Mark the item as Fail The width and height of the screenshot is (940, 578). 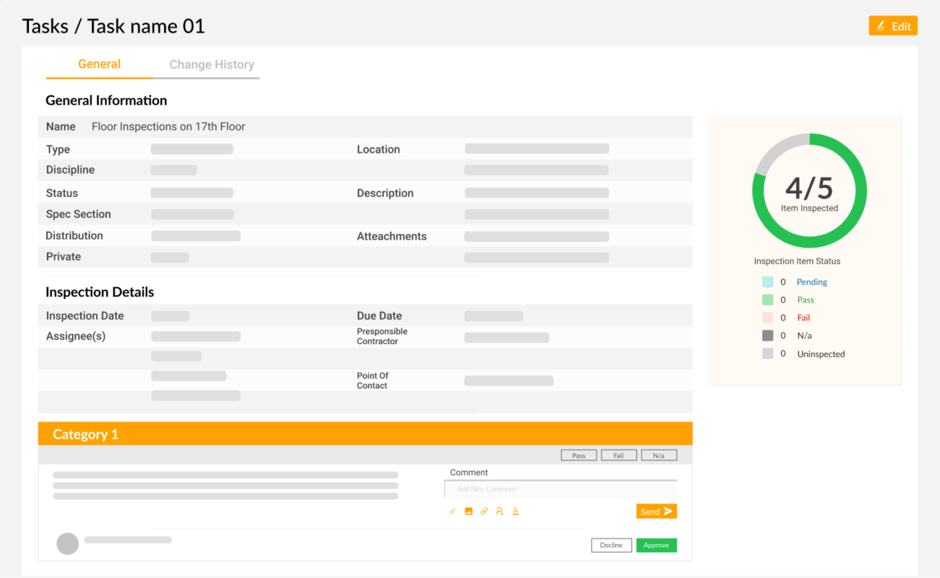click(x=618, y=455)
